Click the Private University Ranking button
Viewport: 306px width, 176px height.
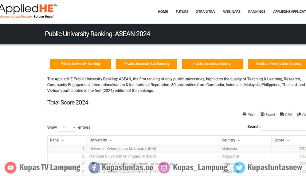80,64
